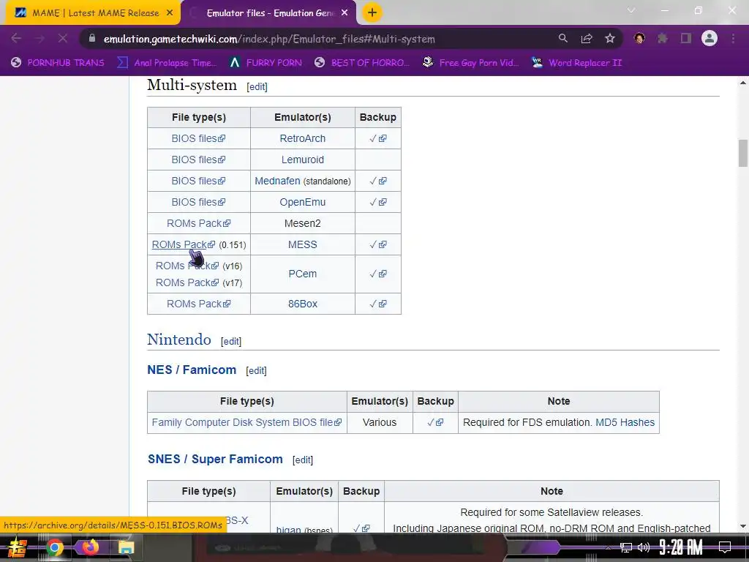Open 86Box row backup link icon
This screenshot has height=562, width=749.
383,304
